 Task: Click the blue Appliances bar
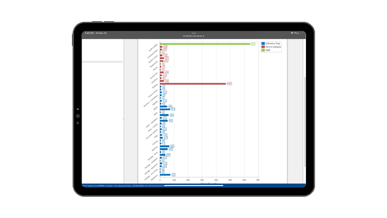[165, 175]
